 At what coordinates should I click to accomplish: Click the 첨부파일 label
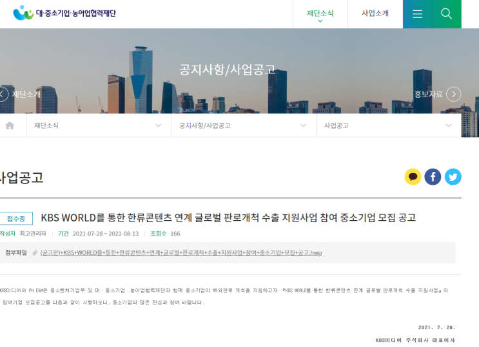(16, 252)
